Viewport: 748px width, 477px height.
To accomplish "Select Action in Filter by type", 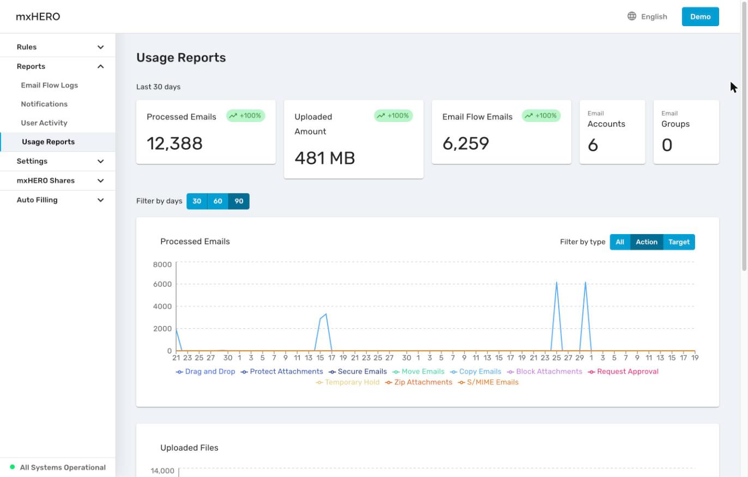I will (647, 242).
